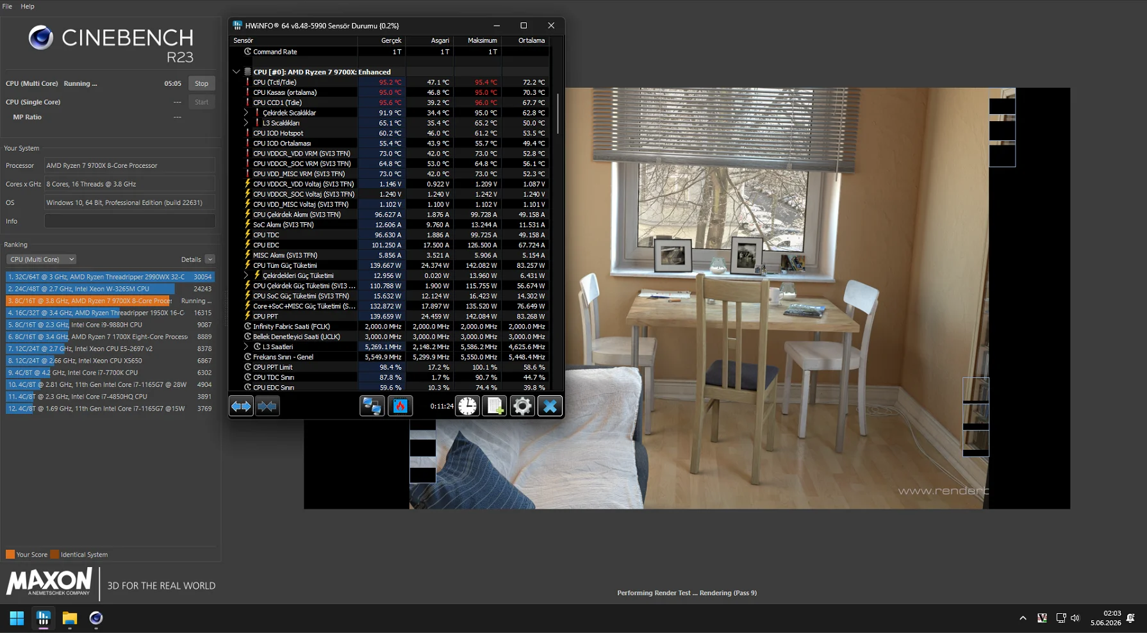Click the Your Score orange legend swatch
Image resolution: width=1147 pixels, height=633 pixels.
[x=10, y=554]
